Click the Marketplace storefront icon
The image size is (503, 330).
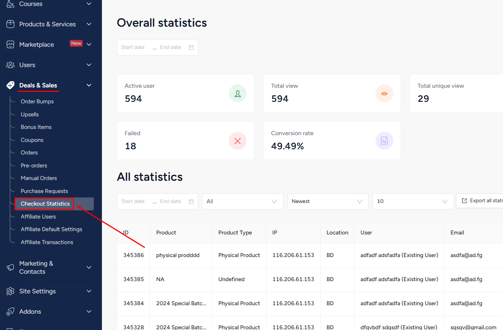coord(10,44)
